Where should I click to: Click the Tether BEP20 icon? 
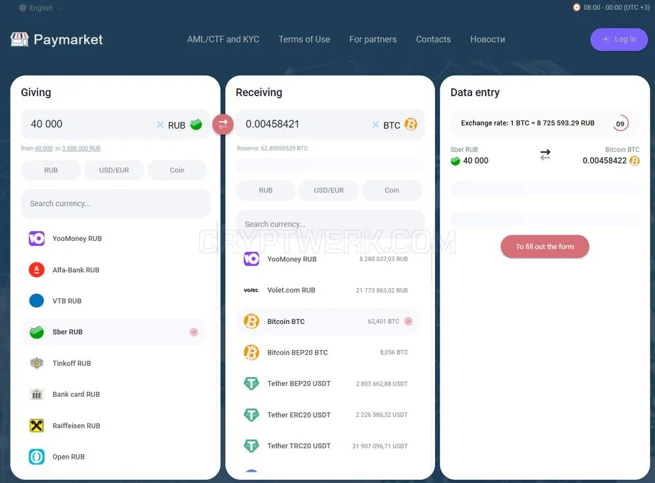(251, 384)
